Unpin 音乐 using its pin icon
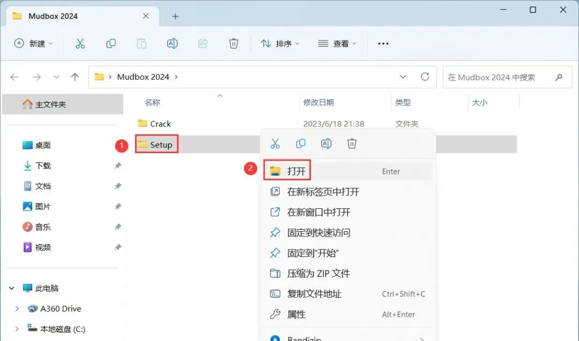 [118, 227]
